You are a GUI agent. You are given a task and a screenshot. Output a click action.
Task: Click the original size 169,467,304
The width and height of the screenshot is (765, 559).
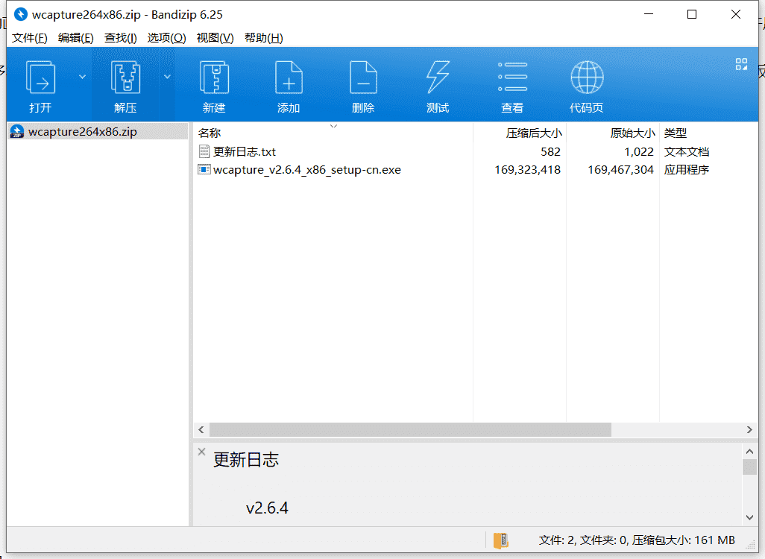620,170
